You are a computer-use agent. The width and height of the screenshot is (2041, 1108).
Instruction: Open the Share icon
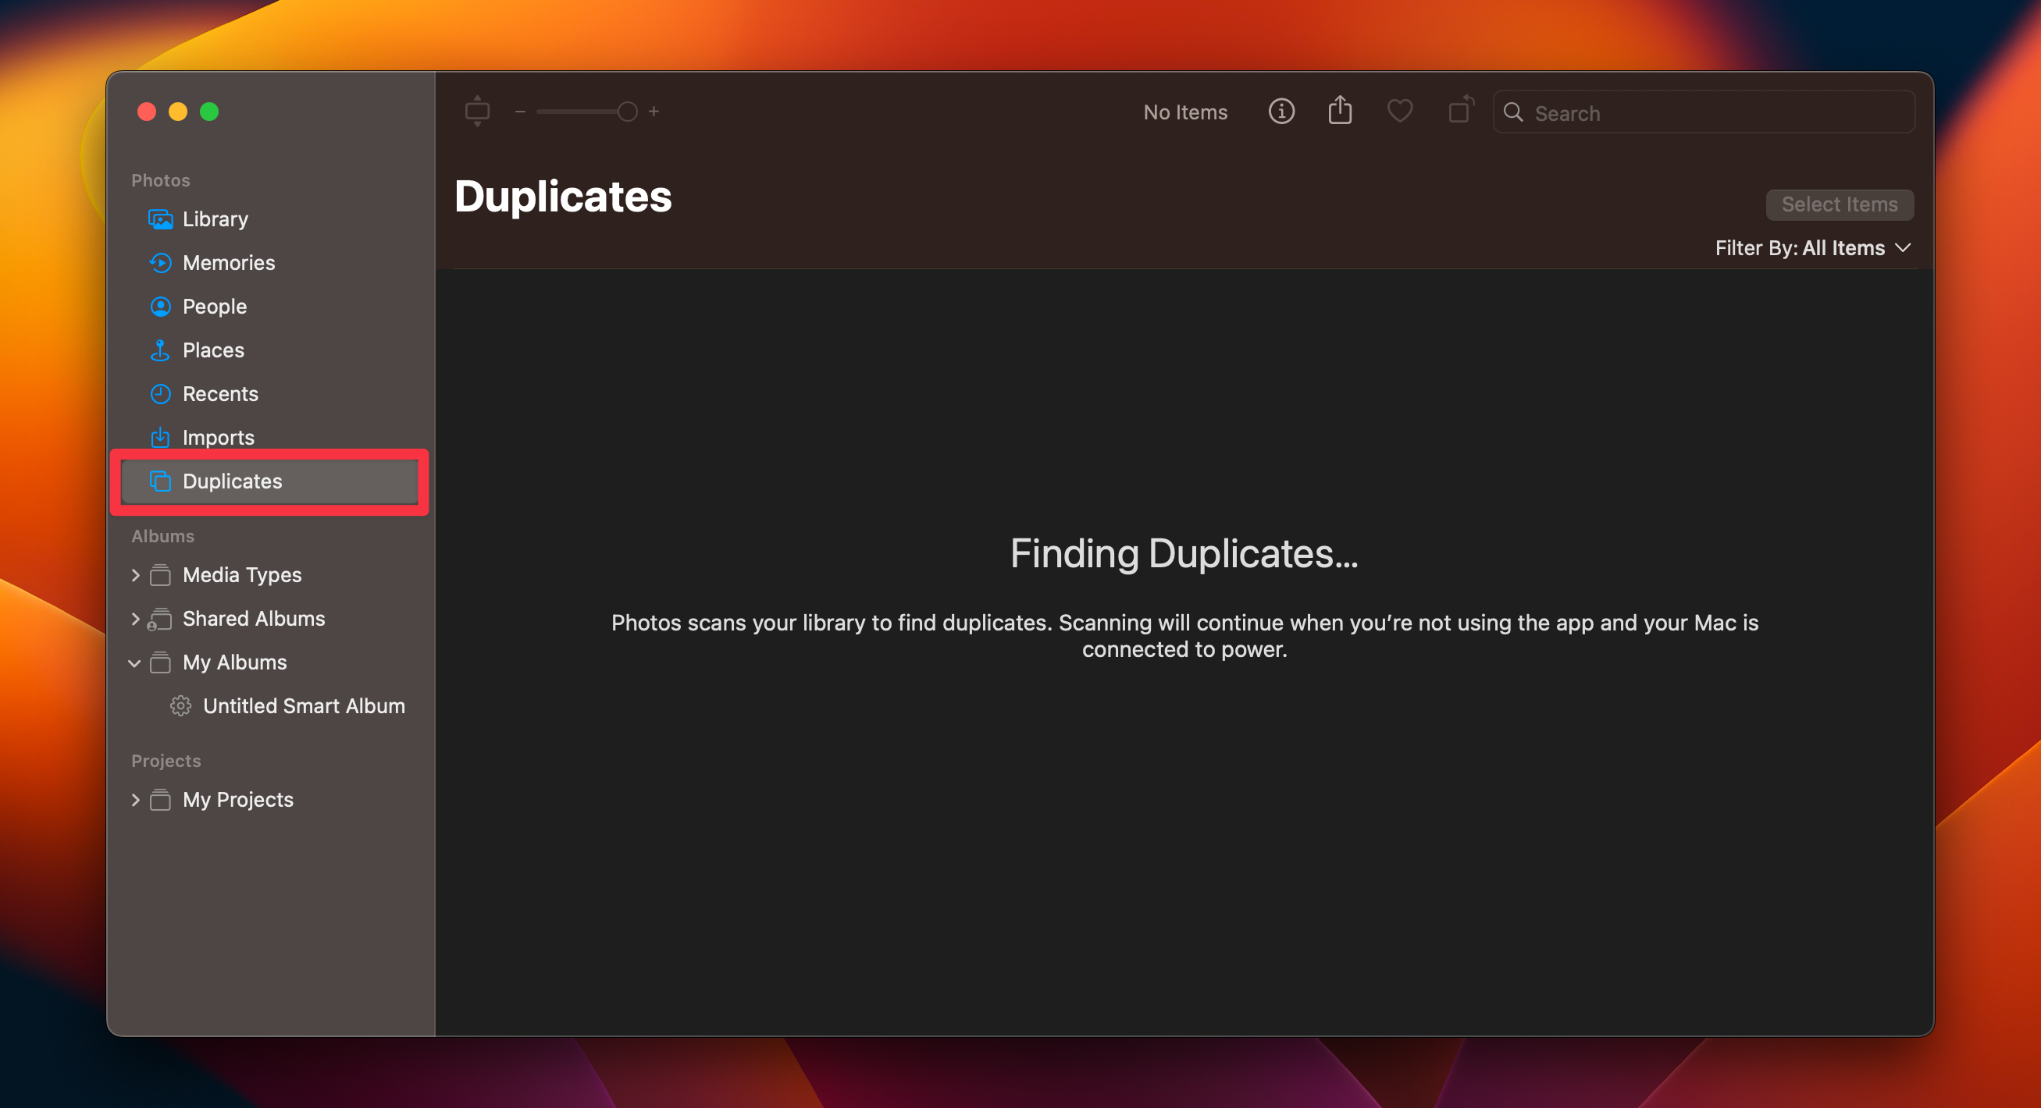pos(1340,111)
